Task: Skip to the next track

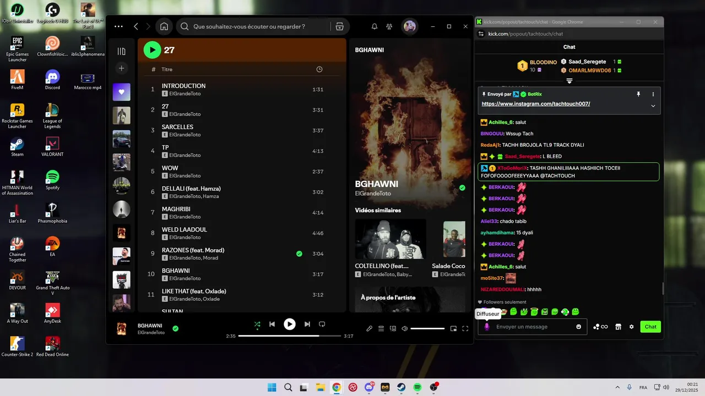Action: coord(307,324)
